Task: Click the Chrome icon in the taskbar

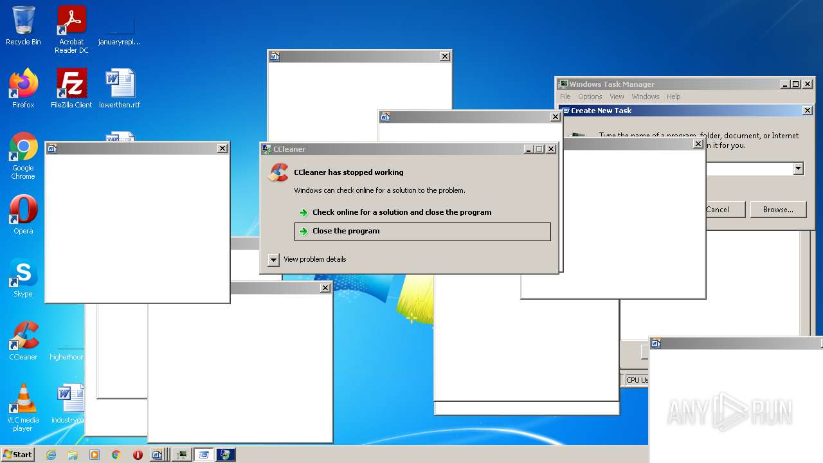Action: coord(116,455)
